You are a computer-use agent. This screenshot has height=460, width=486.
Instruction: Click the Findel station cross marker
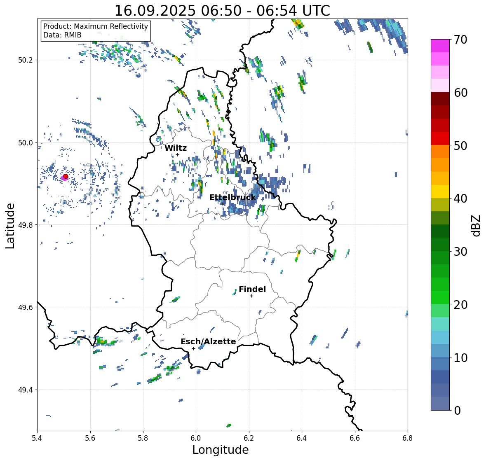click(x=252, y=296)
